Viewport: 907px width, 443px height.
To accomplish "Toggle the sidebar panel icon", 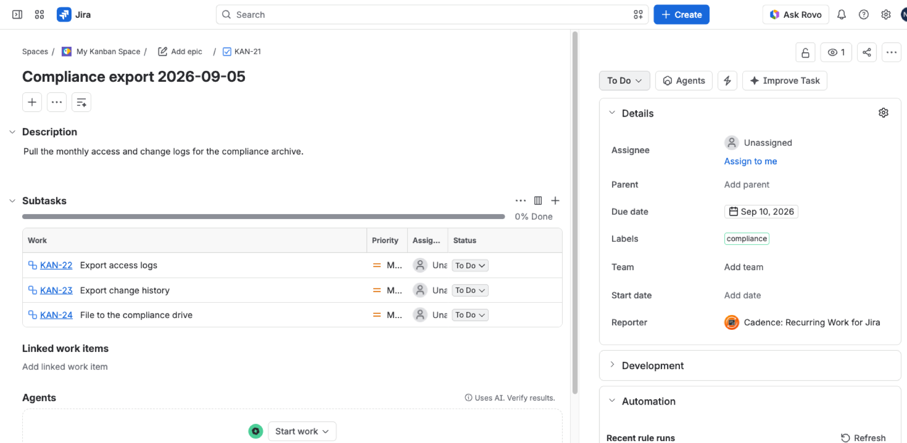I will pos(17,15).
